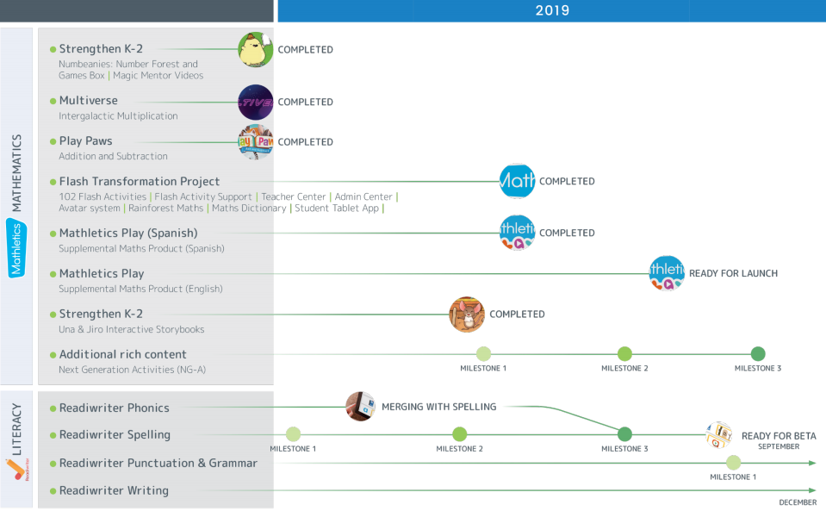Select the Strengthen K-2 title above Numbeanies
Screen dimensions: 826x511
[101, 49]
